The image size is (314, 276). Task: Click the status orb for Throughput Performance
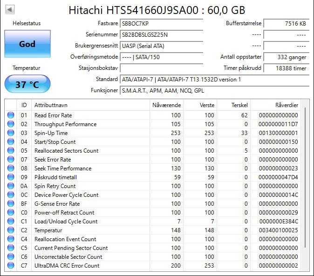click(11, 124)
